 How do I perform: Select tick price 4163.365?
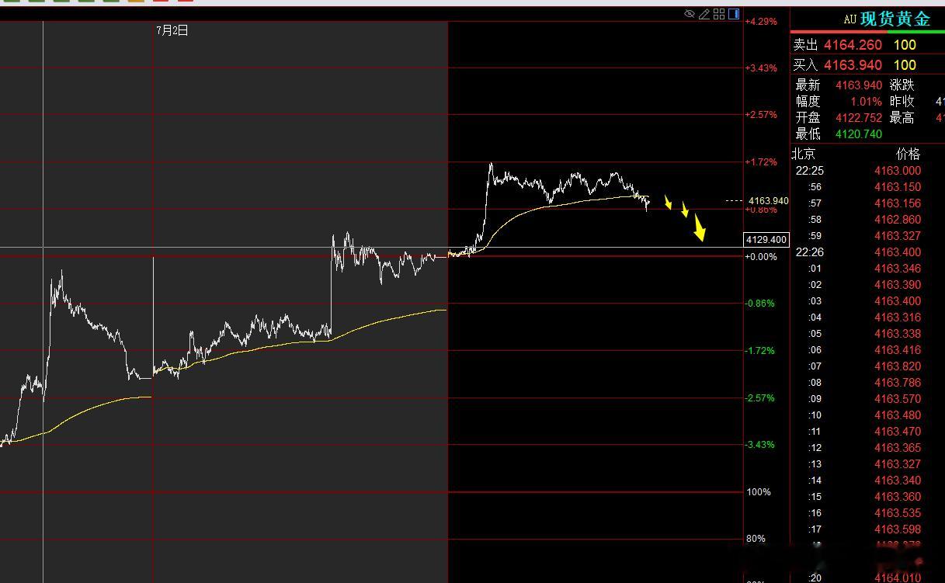tap(898, 448)
